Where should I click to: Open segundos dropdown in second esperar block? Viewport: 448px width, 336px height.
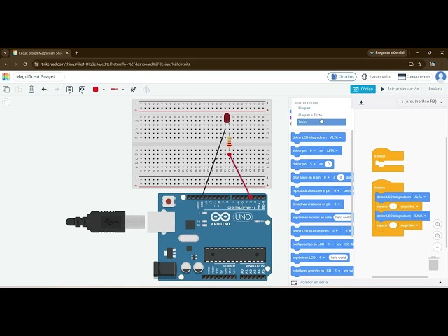409,225
